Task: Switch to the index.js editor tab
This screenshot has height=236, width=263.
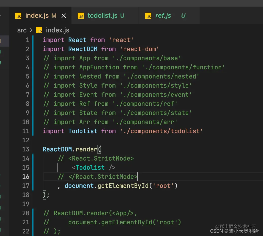Action: pos(40,15)
